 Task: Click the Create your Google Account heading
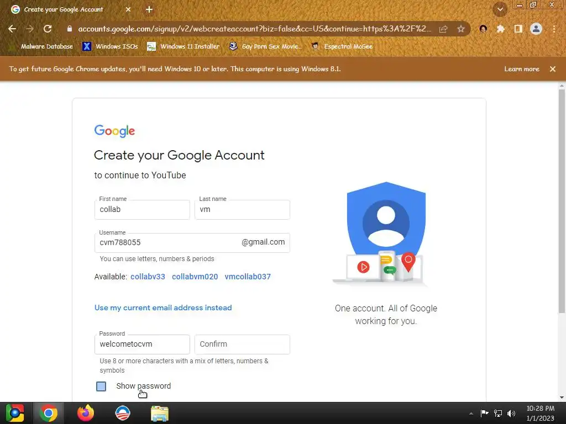(x=179, y=155)
